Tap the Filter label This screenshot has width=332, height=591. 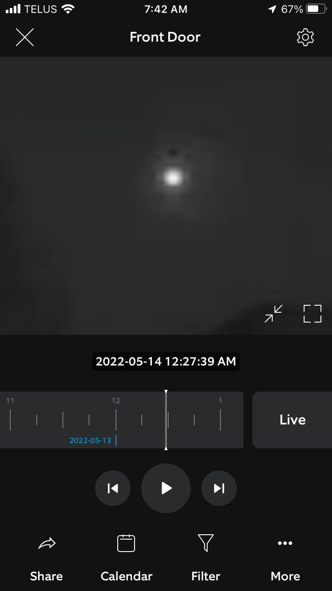click(x=206, y=576)
